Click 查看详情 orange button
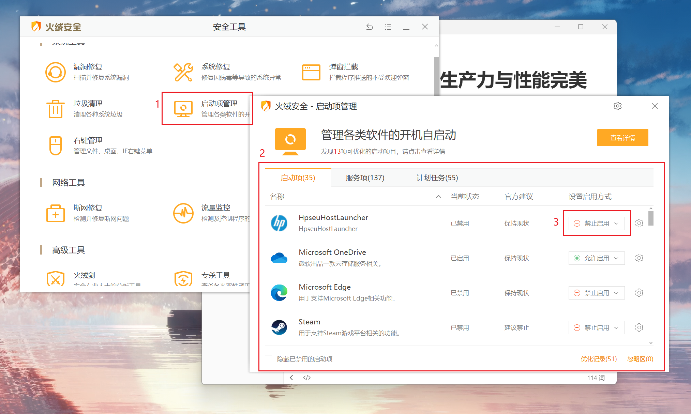Screen dimensions: 691x414 pyautogui.click(x=623, y=138)
